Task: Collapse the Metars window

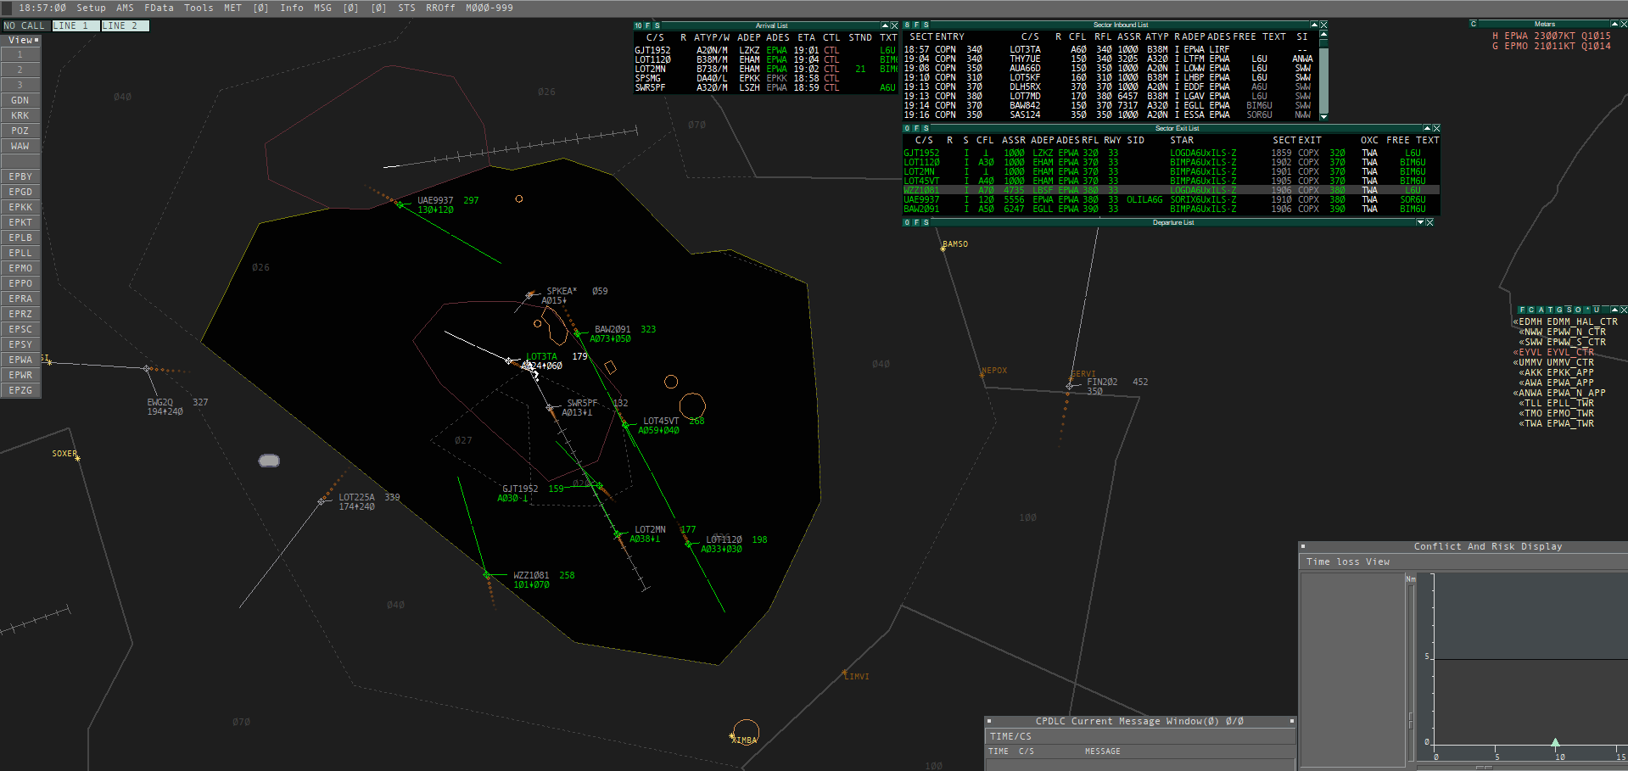Action: coord(1614,24)
